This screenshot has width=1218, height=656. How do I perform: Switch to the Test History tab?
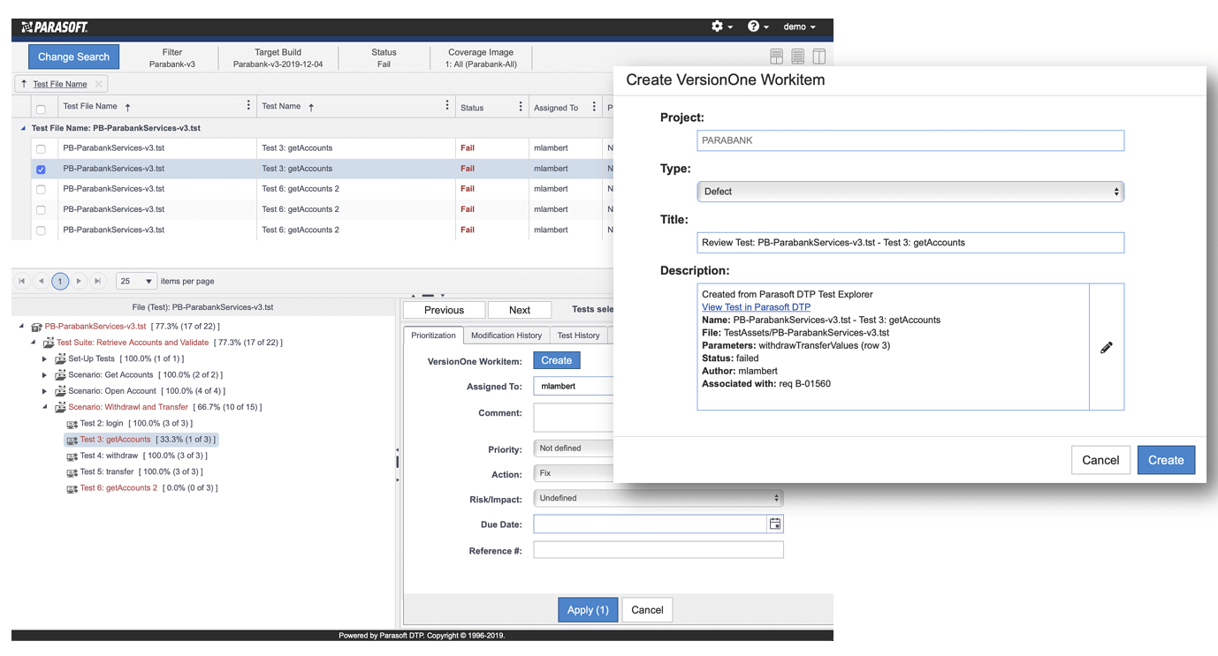coord(578,336)
